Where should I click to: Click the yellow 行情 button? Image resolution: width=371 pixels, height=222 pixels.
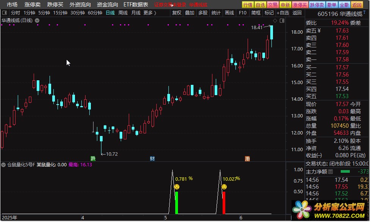248,5
